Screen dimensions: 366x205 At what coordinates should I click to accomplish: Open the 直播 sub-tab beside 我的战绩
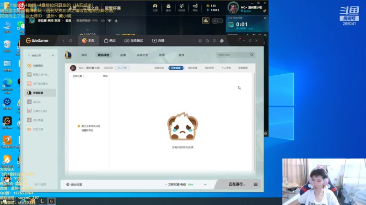click(123, 55)
